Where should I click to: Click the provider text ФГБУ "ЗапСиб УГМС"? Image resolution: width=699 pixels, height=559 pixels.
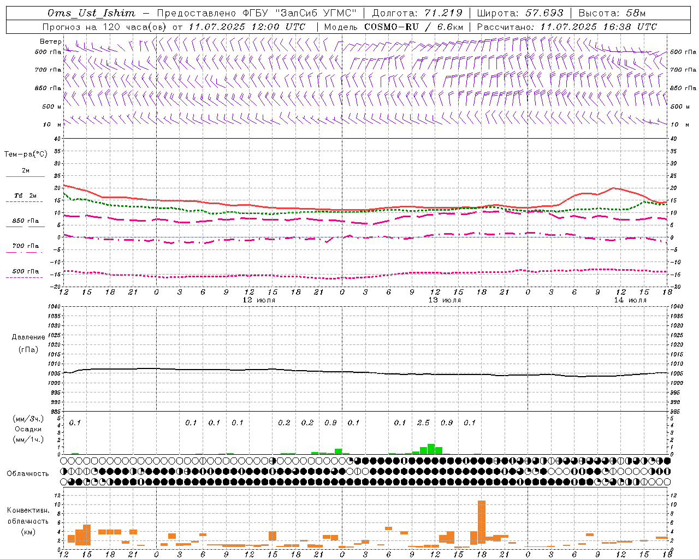point(299,13)
